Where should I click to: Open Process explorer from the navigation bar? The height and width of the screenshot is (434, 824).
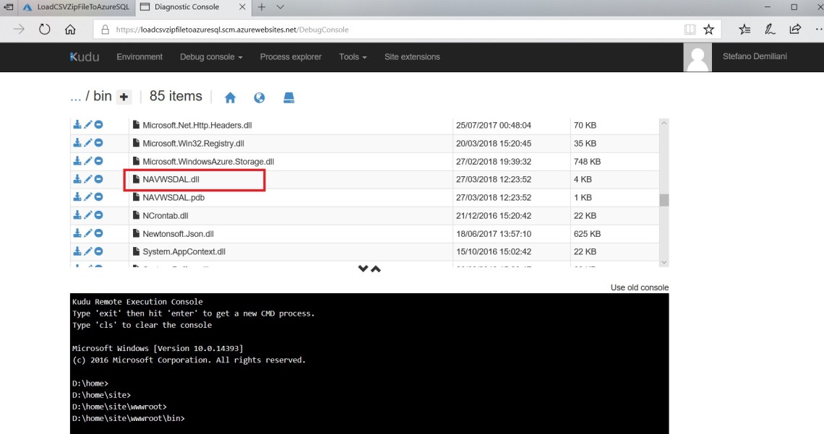291,57
